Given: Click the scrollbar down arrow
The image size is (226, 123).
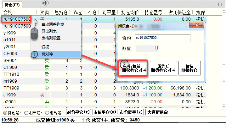Looking at the screenshot, I should [224, 106].
